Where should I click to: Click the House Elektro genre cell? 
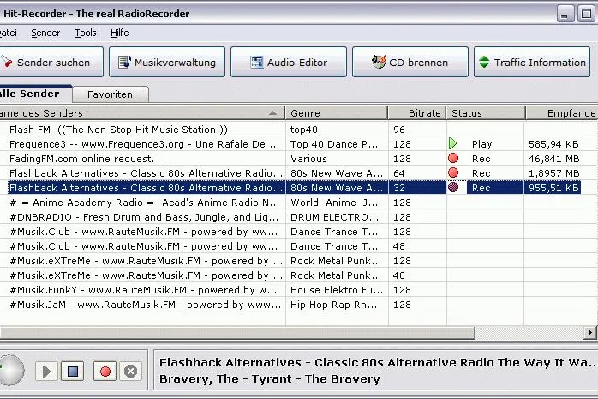(x=337, y=290)
